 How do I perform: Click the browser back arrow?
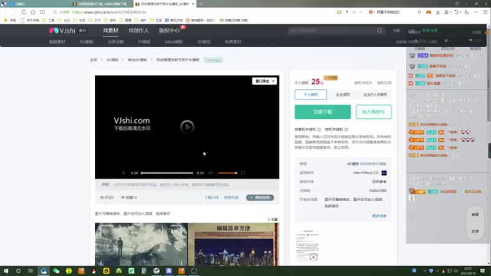click(x=6, y=12)
